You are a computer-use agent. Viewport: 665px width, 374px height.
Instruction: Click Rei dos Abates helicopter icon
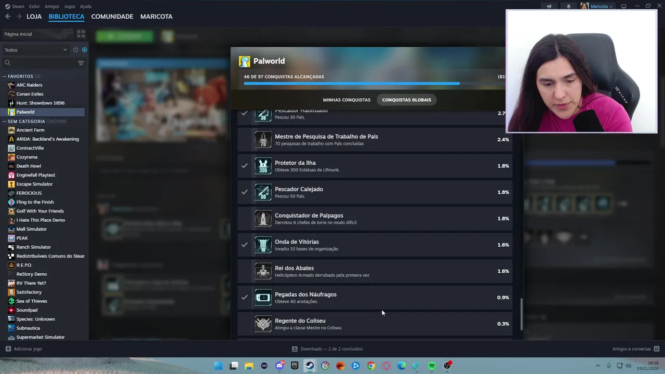[x=263, y=271]
